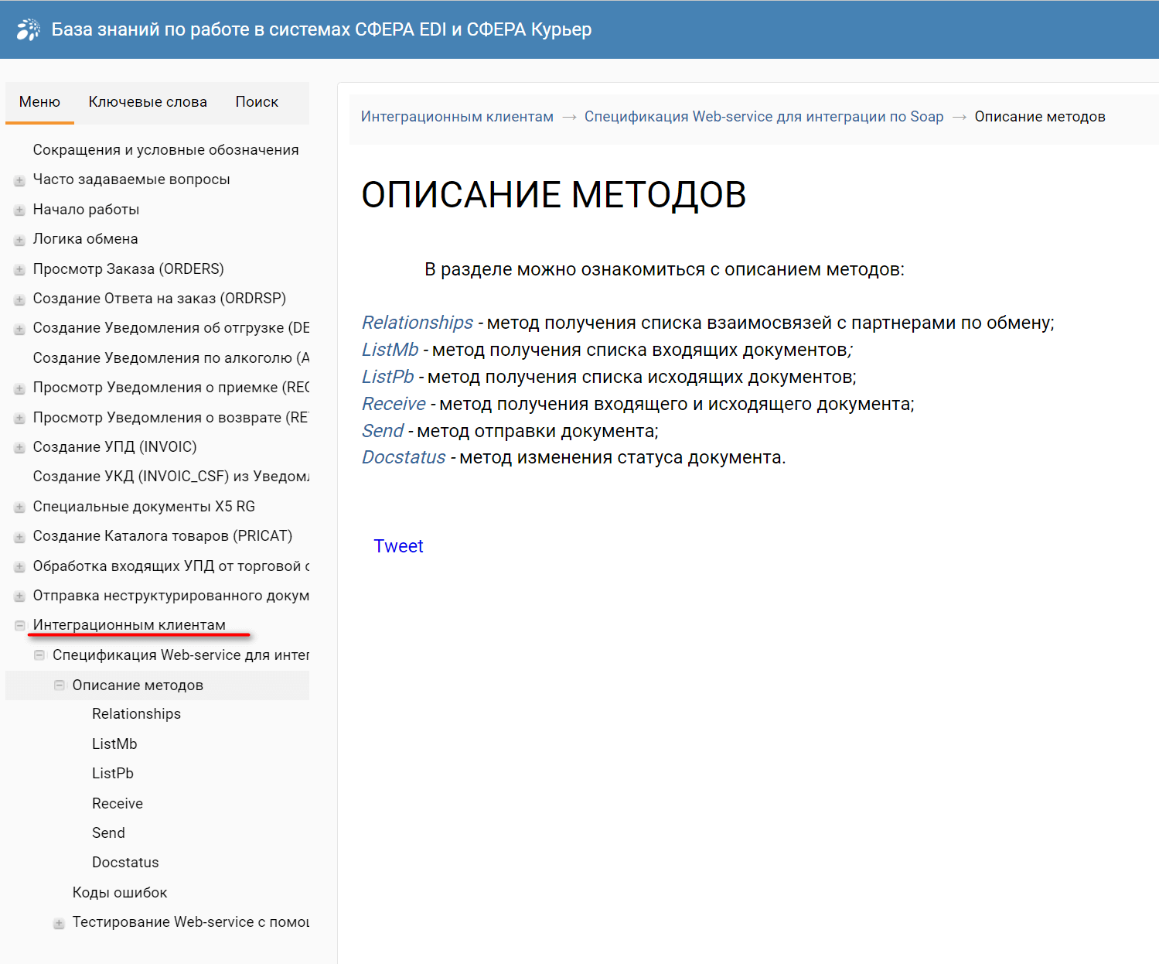This screenshot has height=964, width=1159.
Task: Expand the Логика обмена tree node
Action: [20, 240]
